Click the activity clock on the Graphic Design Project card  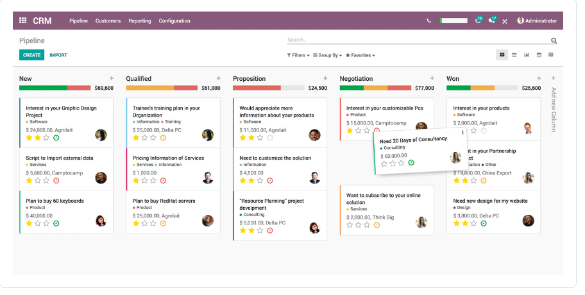coord(56,138)
